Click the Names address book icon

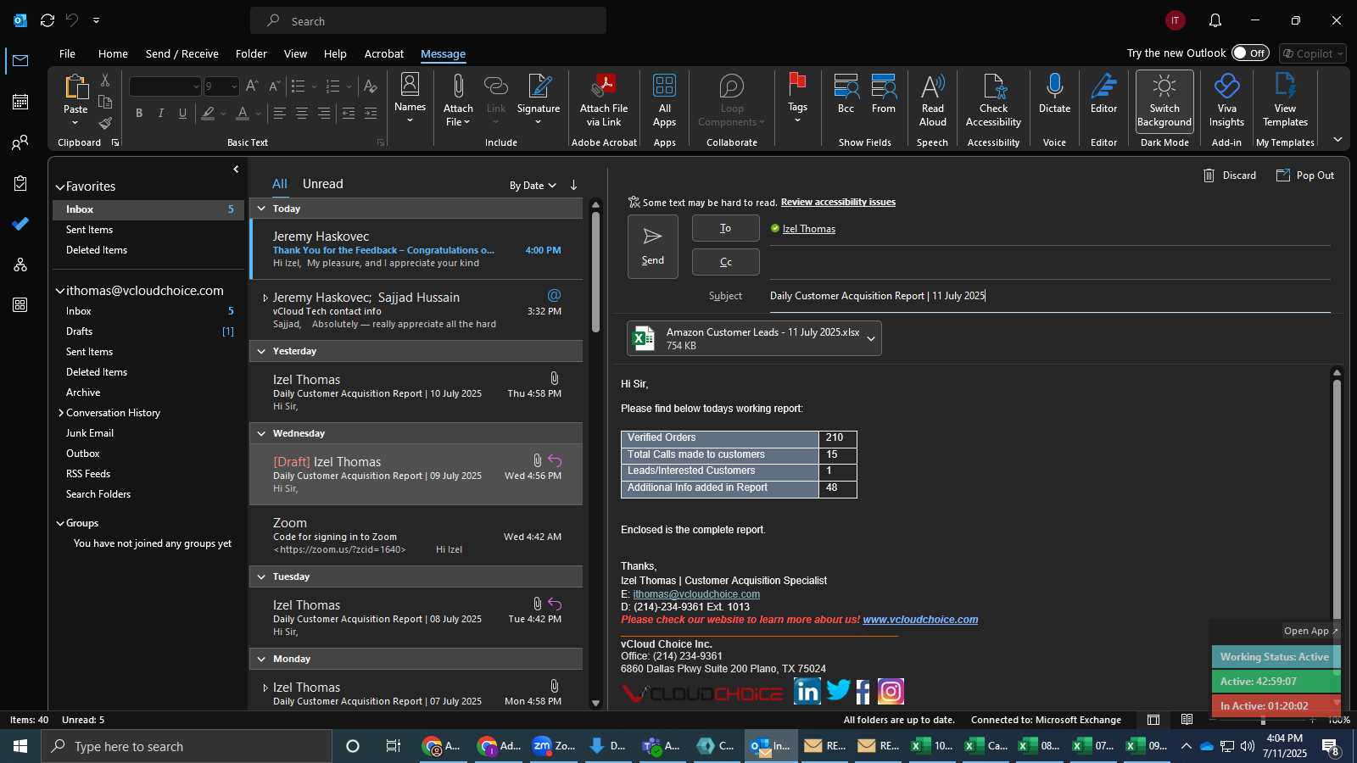410,85
